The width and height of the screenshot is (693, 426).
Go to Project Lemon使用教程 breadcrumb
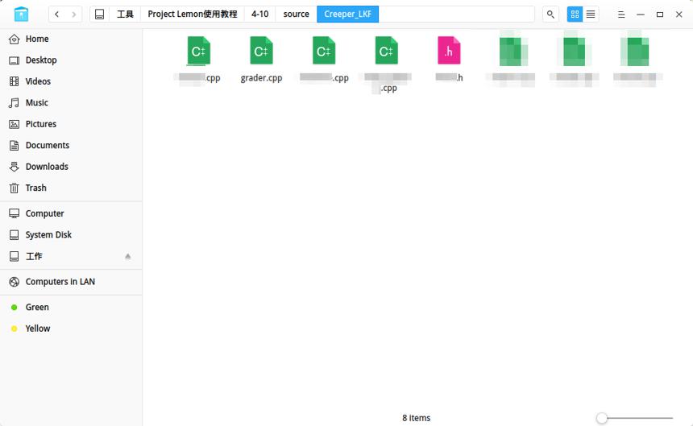coord(193,14)
